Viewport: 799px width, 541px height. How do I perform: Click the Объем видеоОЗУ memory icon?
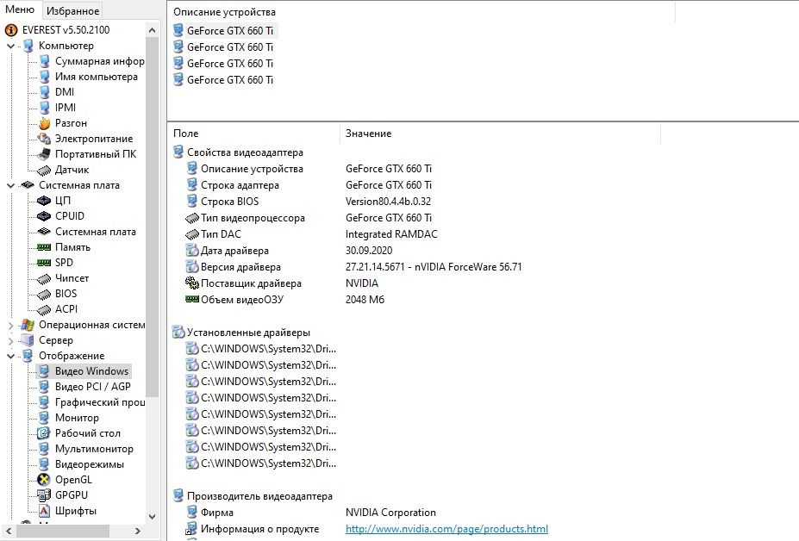click(x=191, y=300)
